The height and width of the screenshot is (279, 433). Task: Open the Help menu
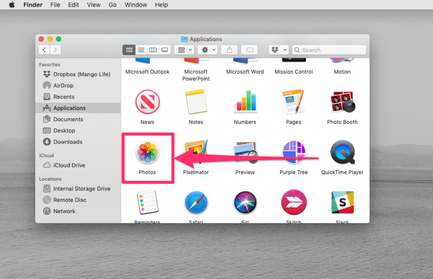[161, 5]
